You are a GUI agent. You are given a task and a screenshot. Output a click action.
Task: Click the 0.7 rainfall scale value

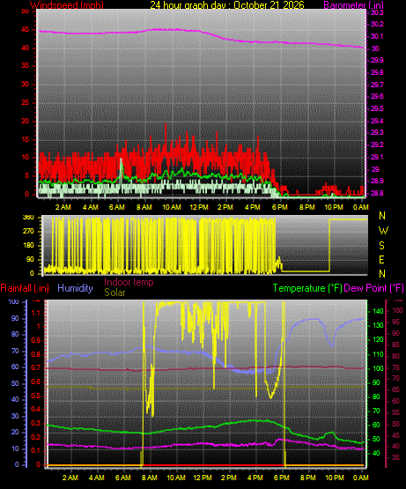tap(36, 368)
